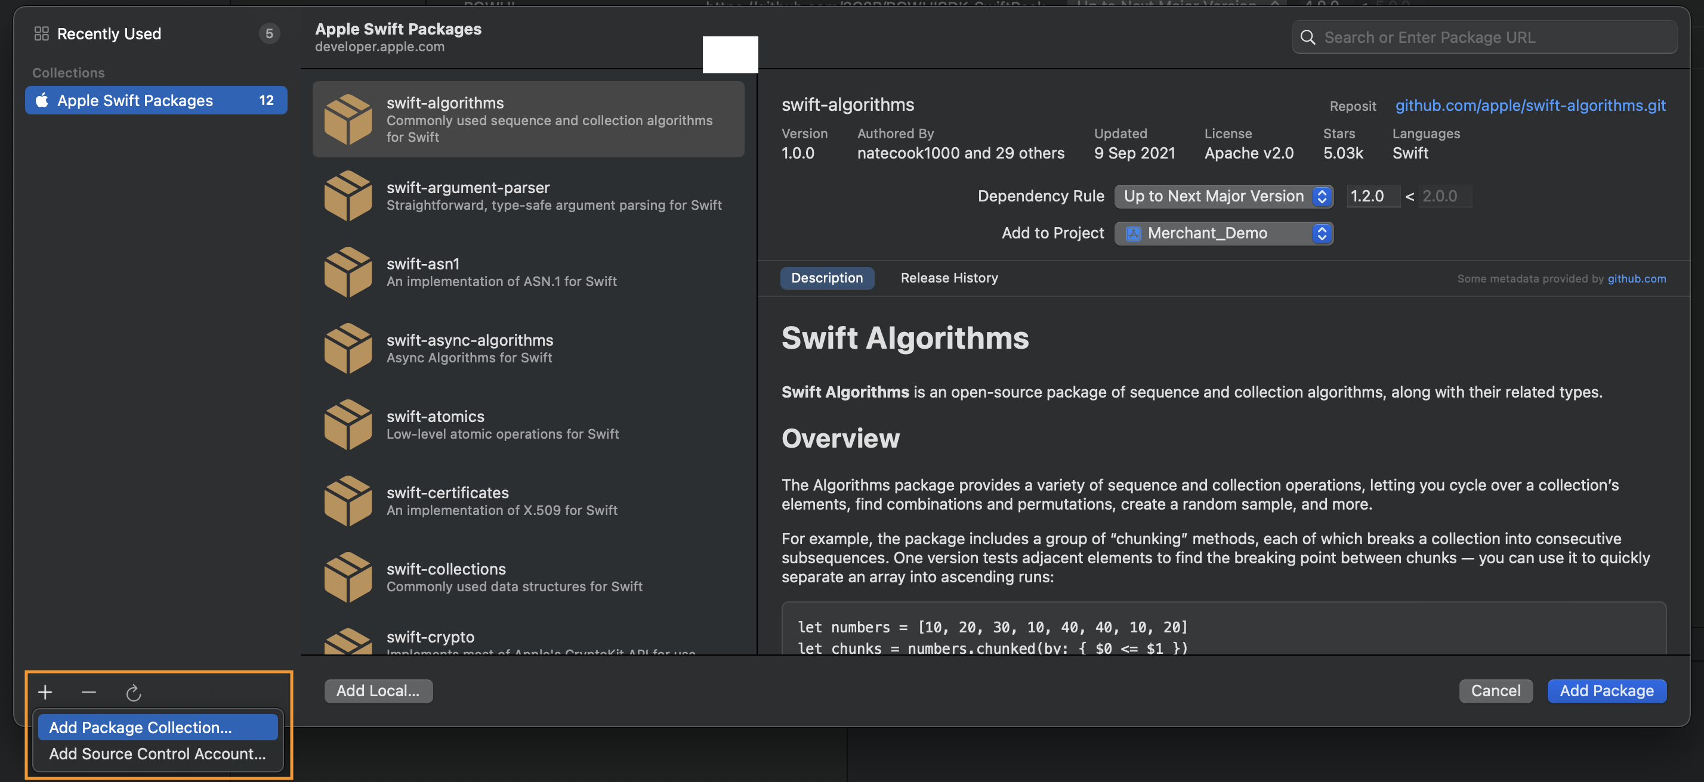Screen dimensions: 1704x782
Task: Refresh package collections with circular arrow icon
Action: click(x=134, y=692)
